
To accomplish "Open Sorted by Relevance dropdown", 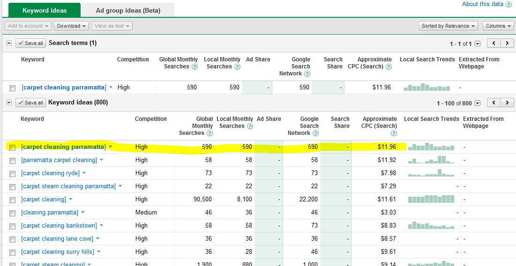I will (448, 26).
